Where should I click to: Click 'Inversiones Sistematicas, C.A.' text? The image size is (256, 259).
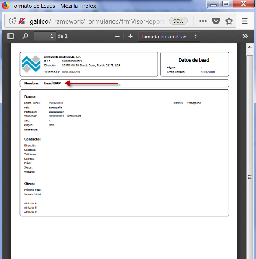coord(62,57)
